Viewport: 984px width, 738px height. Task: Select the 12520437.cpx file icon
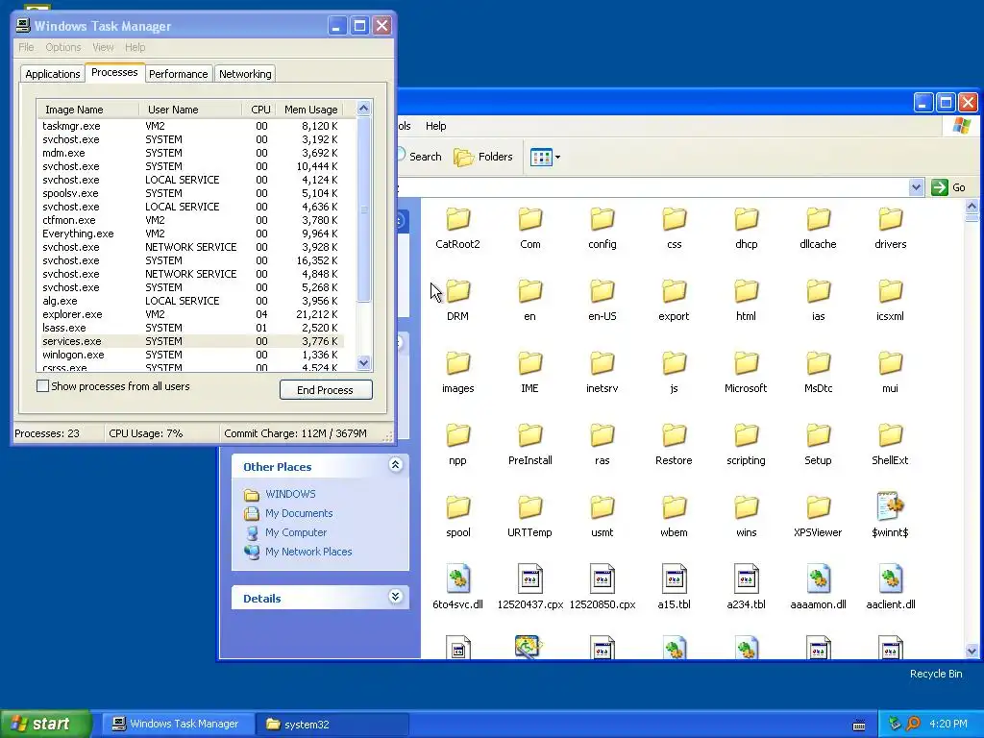click(530, 578)
